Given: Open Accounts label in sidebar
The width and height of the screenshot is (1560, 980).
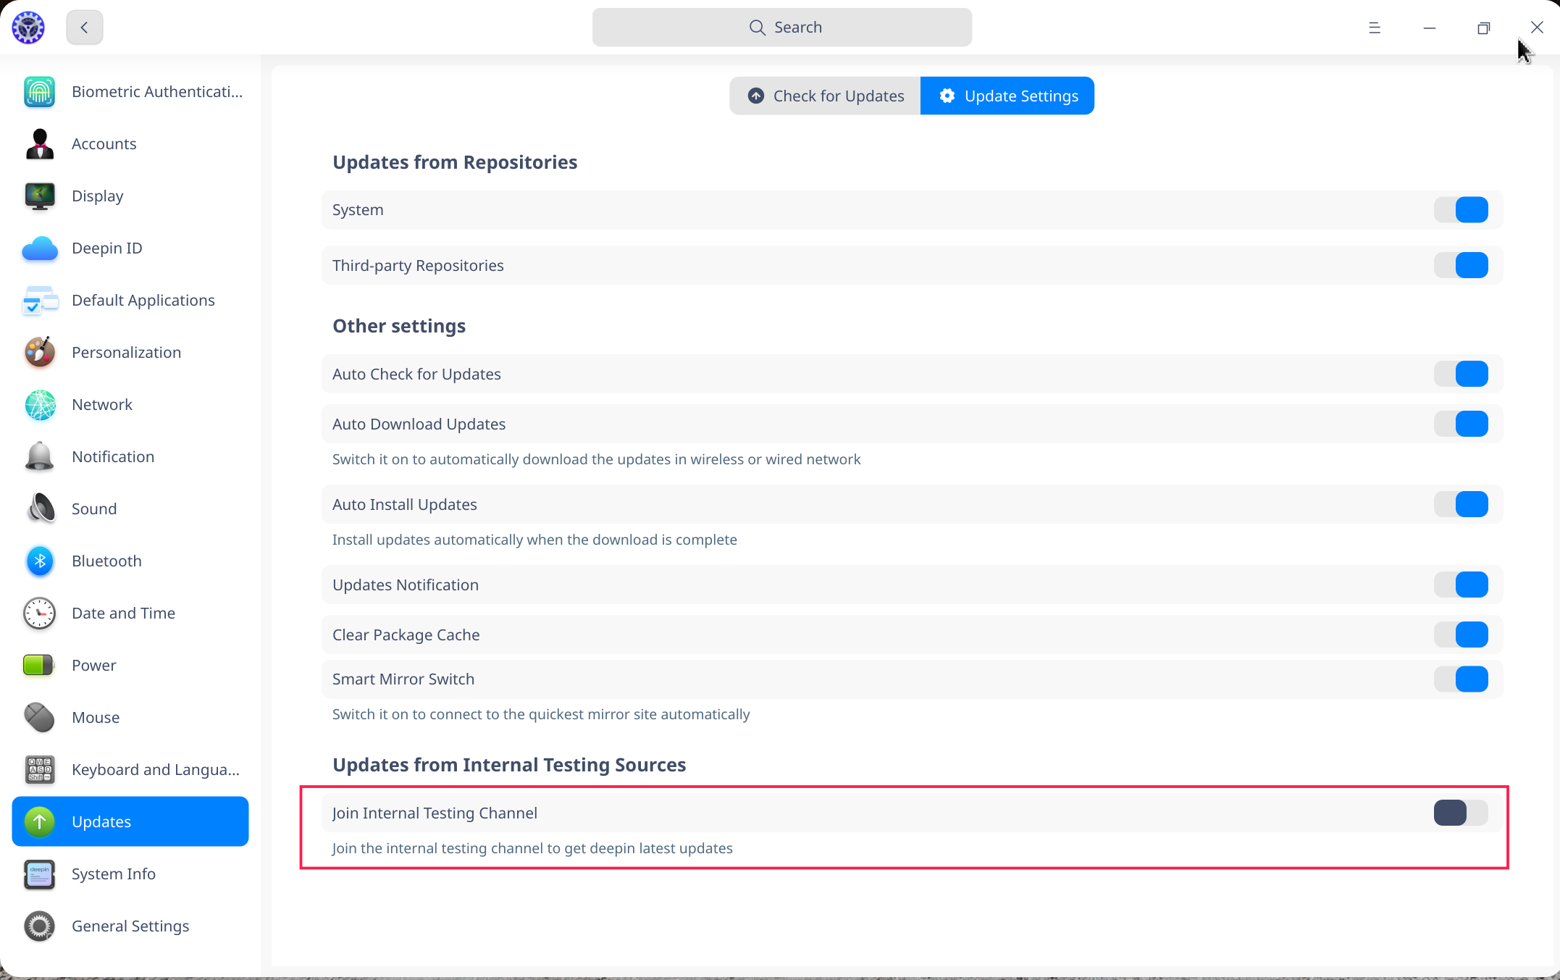Looking at the screenshot, I should point(104,144).
